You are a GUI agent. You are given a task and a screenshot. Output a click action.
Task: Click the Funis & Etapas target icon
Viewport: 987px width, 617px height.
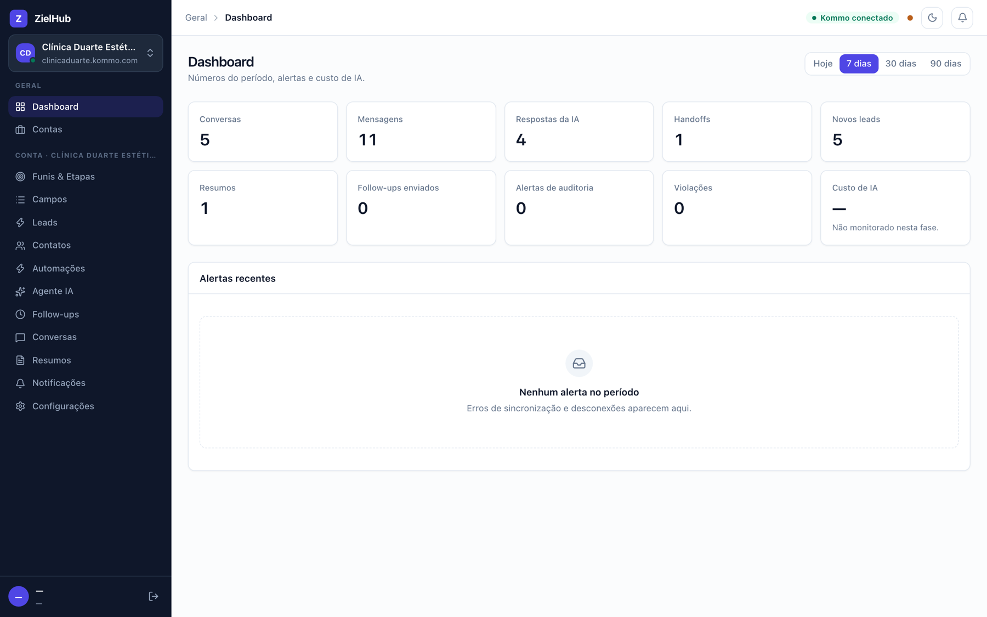tap(20, 177)
